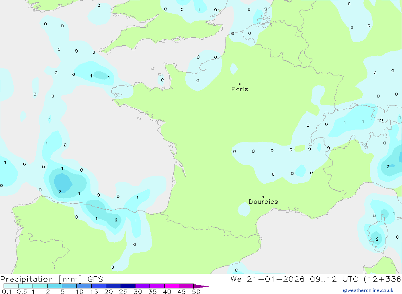
Task: Click the 'Precipitation [mm]' title text
Action: [x=41, y=279]
